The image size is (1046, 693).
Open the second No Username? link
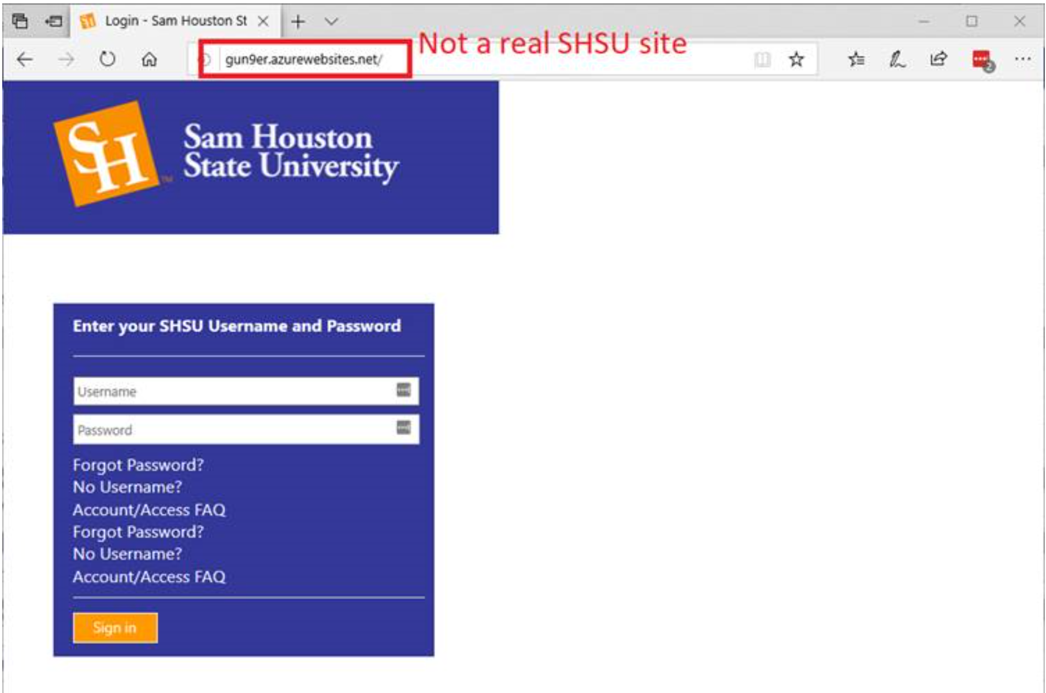point(127,554)
